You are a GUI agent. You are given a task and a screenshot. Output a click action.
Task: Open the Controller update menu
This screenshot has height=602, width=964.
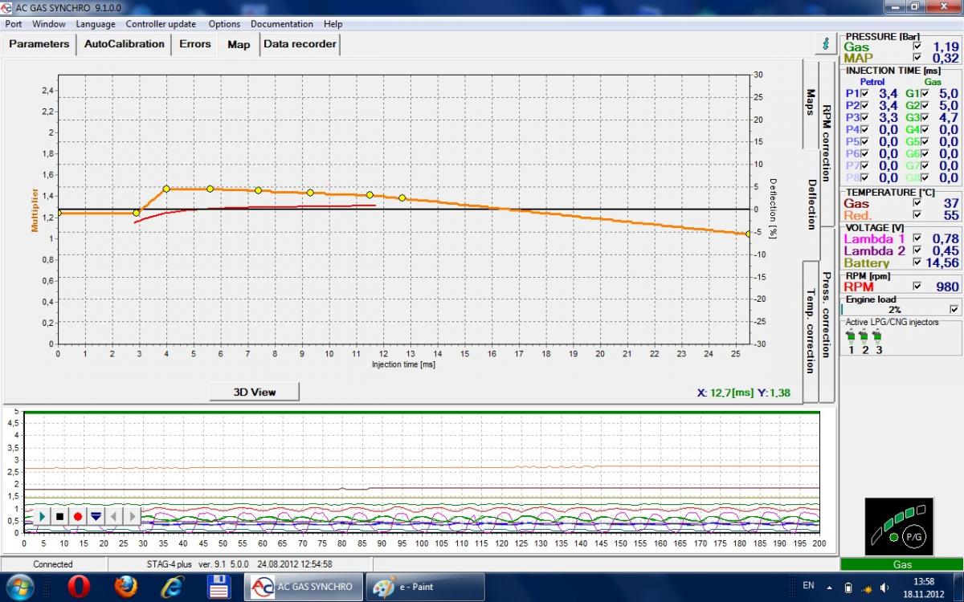161,24
